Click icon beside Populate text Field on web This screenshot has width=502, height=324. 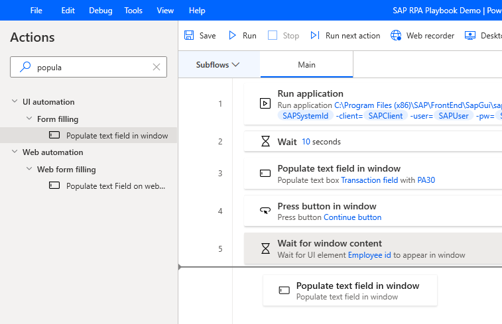tap(54, 185)
